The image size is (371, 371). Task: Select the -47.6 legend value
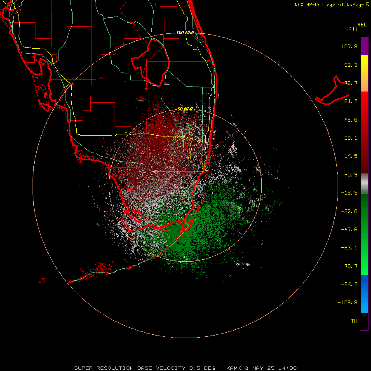click(349, 230)
